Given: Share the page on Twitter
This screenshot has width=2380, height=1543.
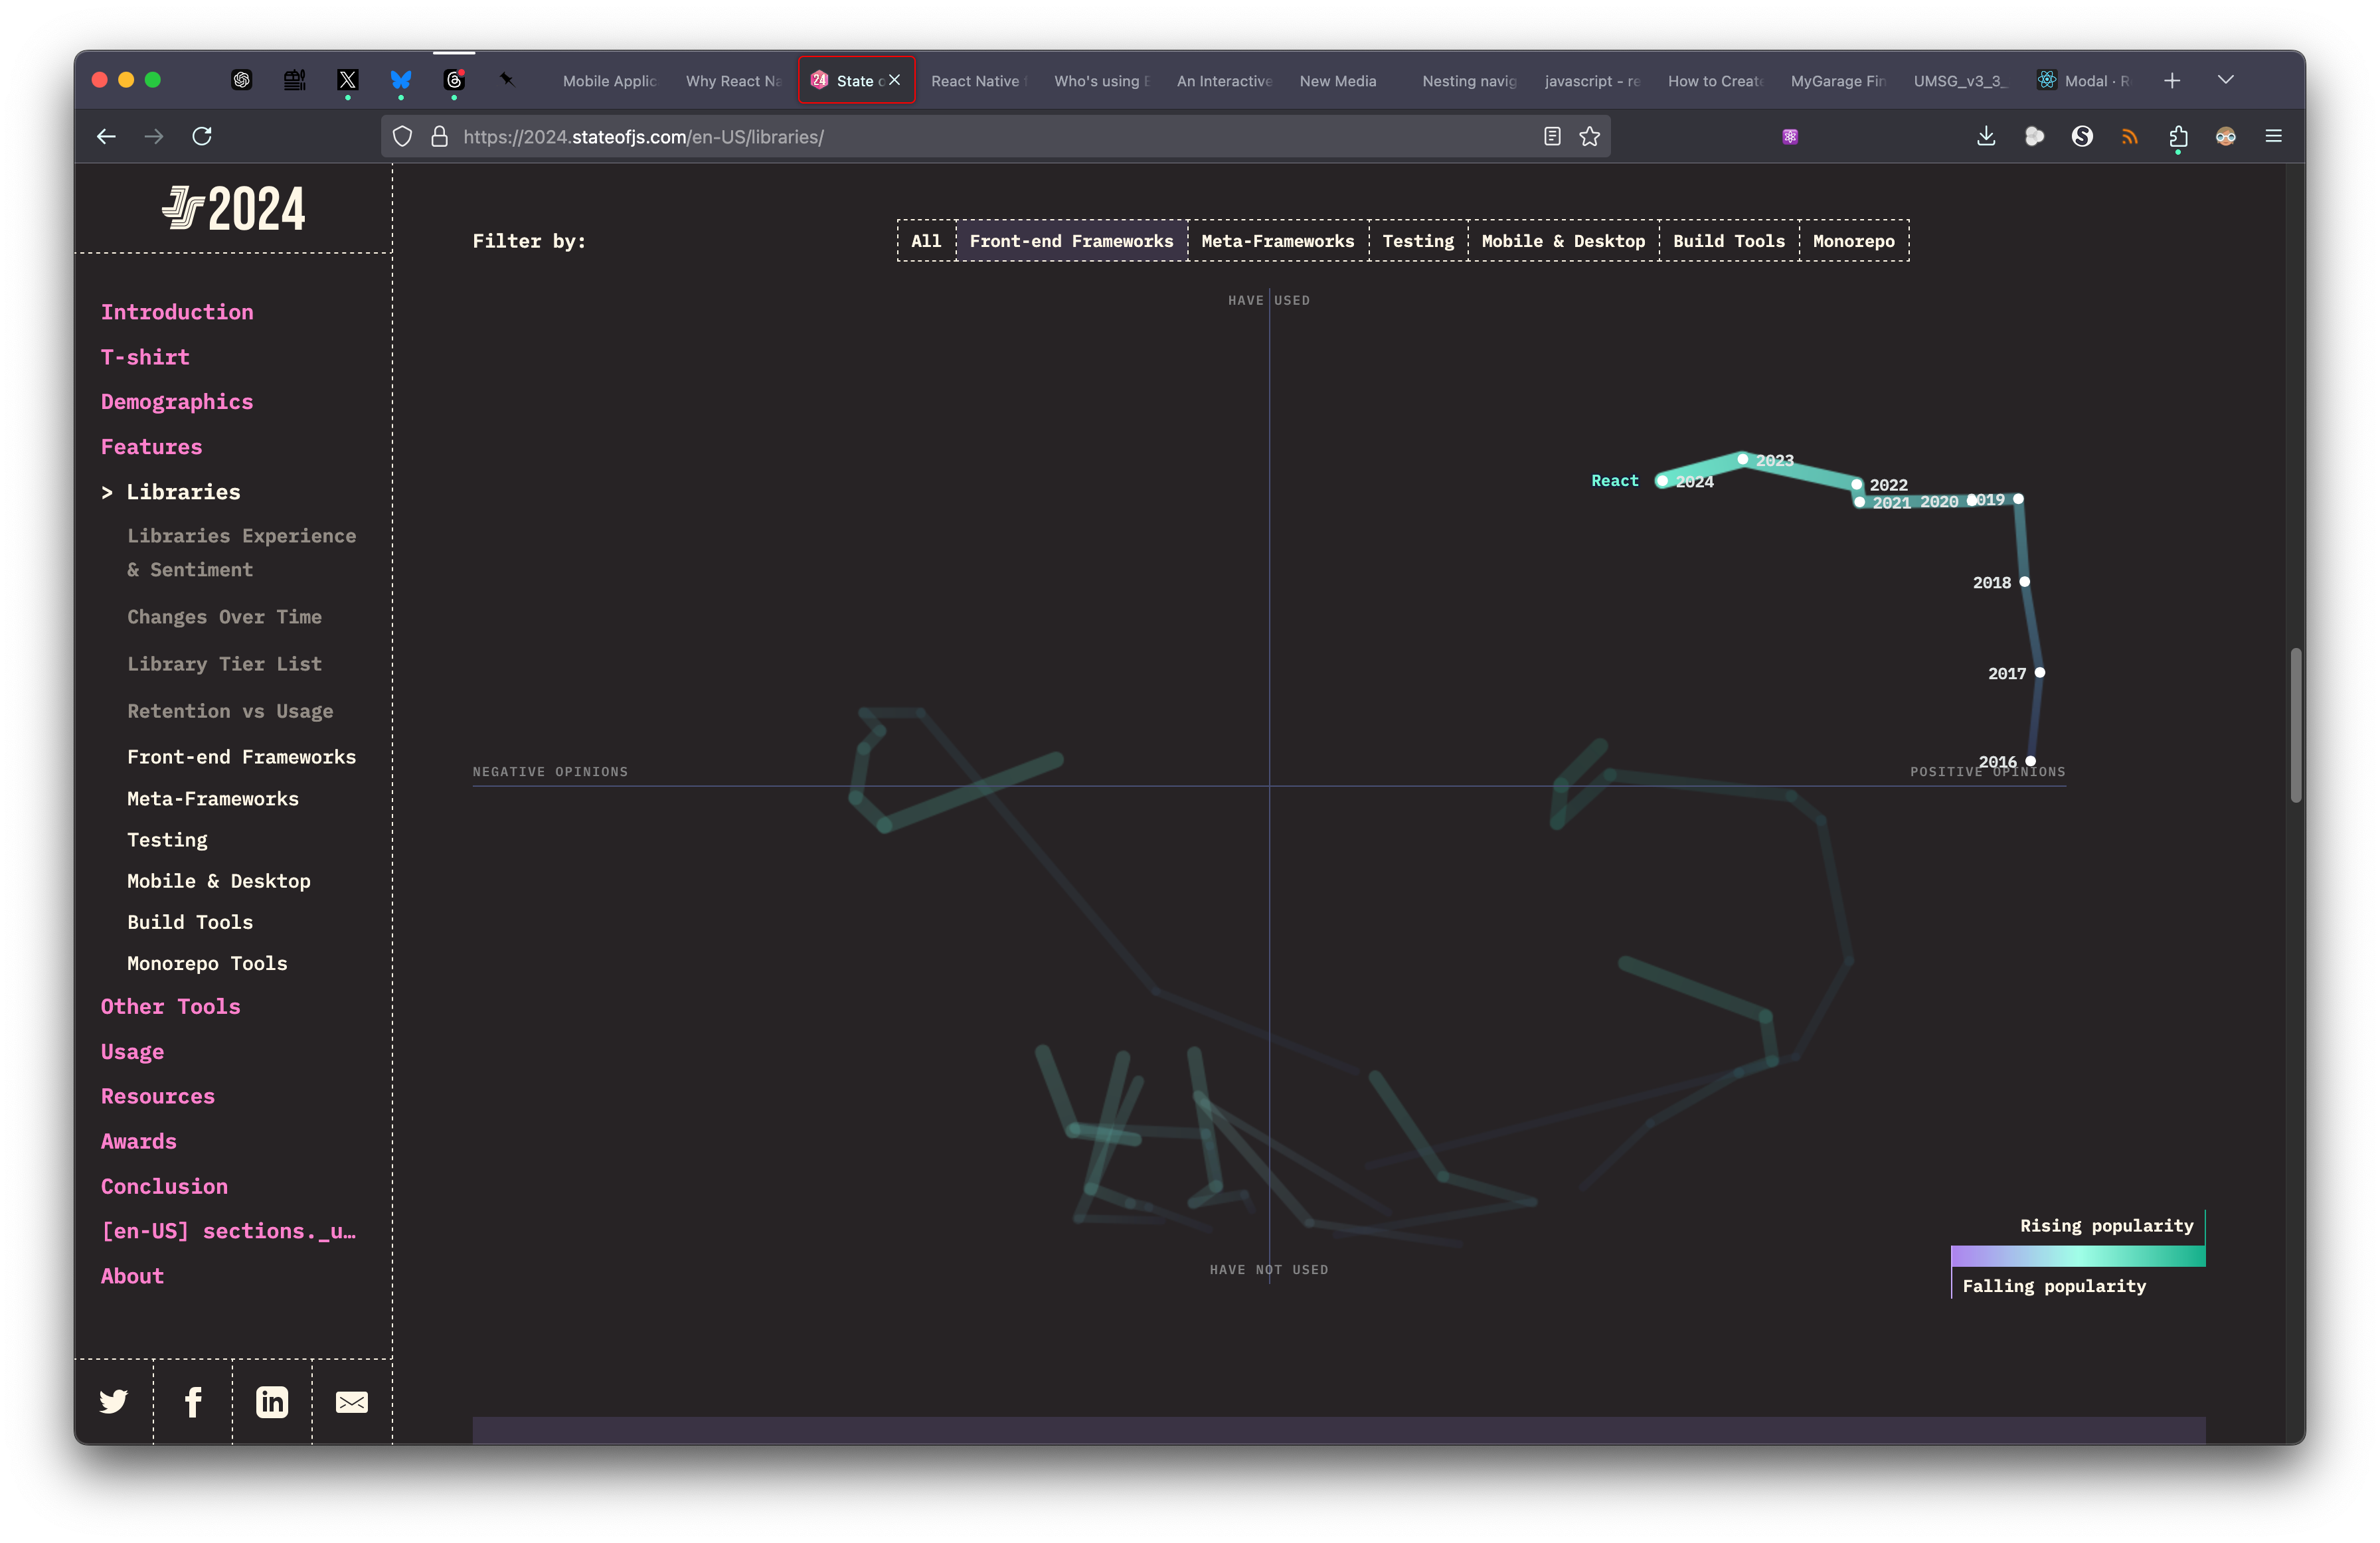Looking at the screenshot, I should [x=114, y=1401].
